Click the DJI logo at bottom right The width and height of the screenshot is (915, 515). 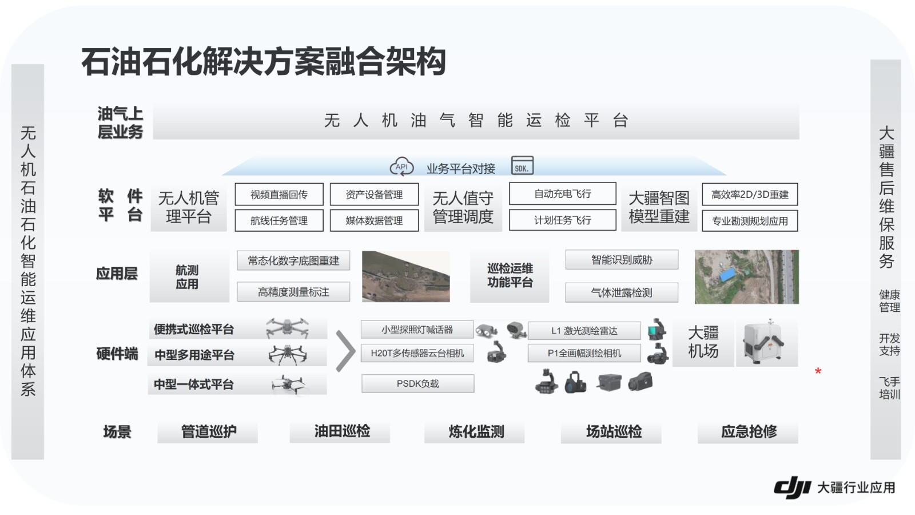click(x=791, y=488)
